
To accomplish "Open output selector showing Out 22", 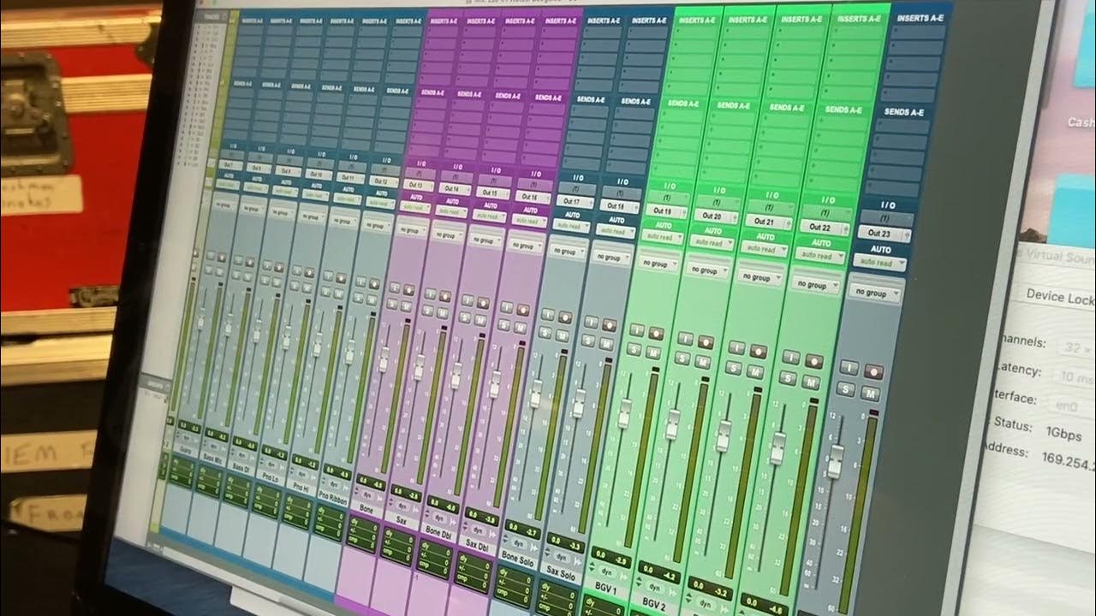I will (825, 227).
